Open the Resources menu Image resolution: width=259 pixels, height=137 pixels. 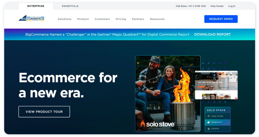point(157,19)
